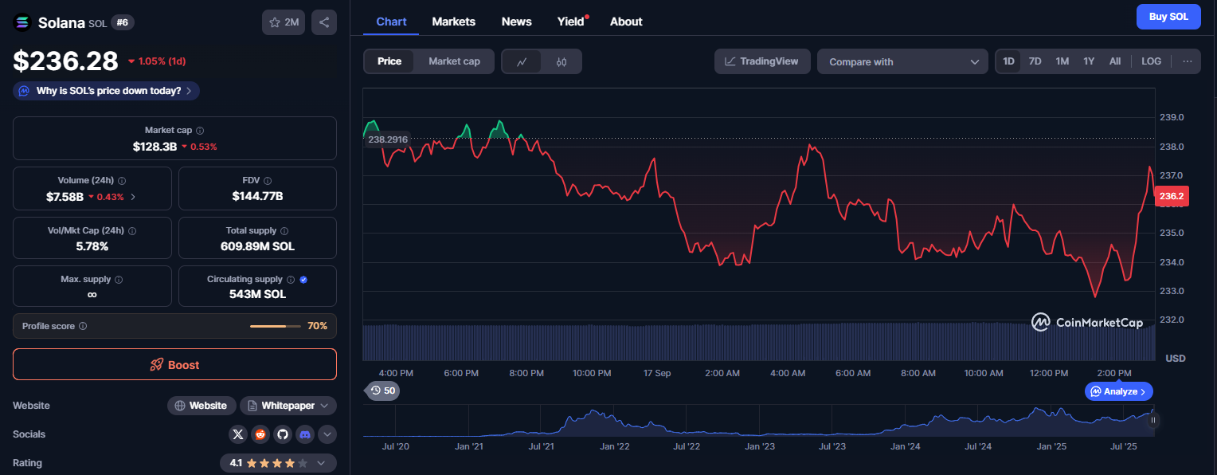
Task: Open the About tab
Action: [626, 22]
